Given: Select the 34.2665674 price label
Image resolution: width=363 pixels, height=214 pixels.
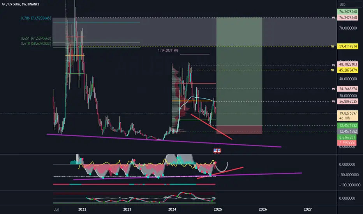Looking at the screenshot, I should [348, 89].
